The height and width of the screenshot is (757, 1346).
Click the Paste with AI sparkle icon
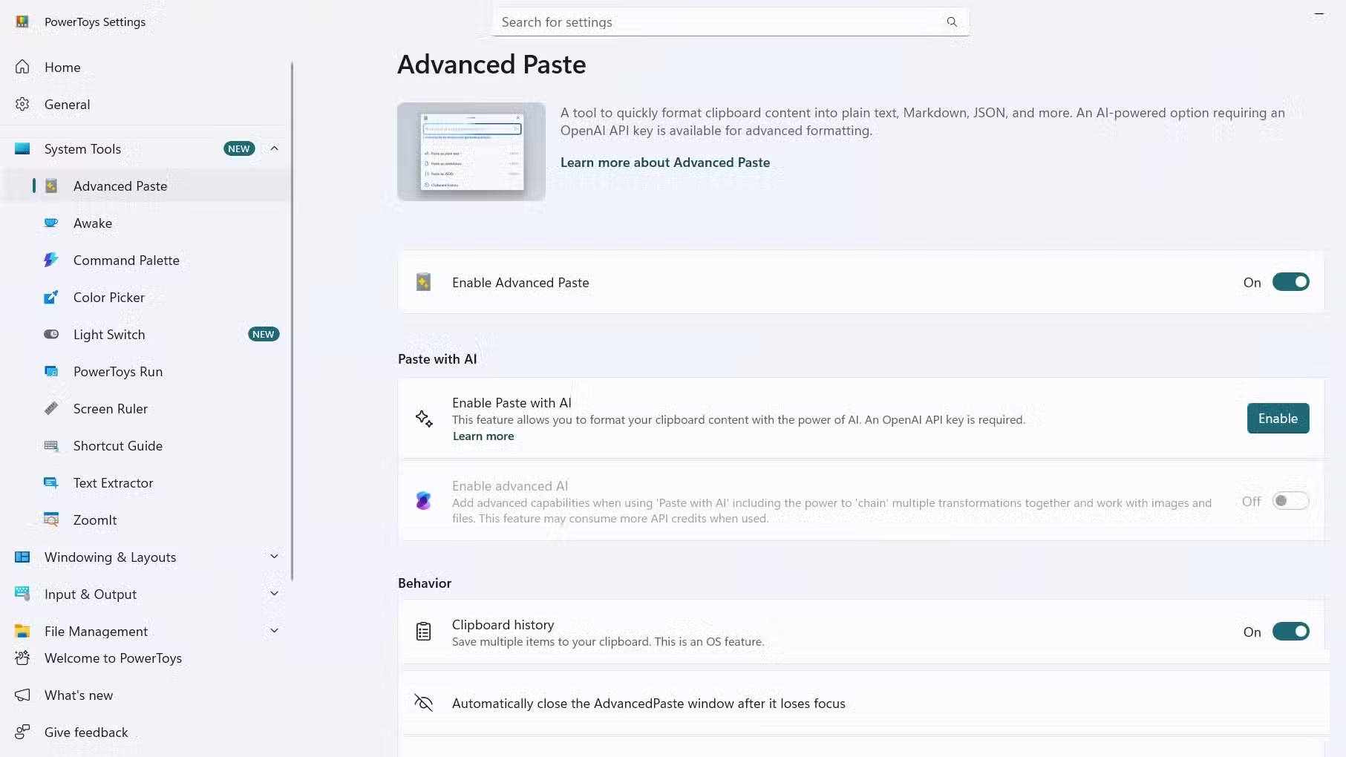(x=424, y=419)
